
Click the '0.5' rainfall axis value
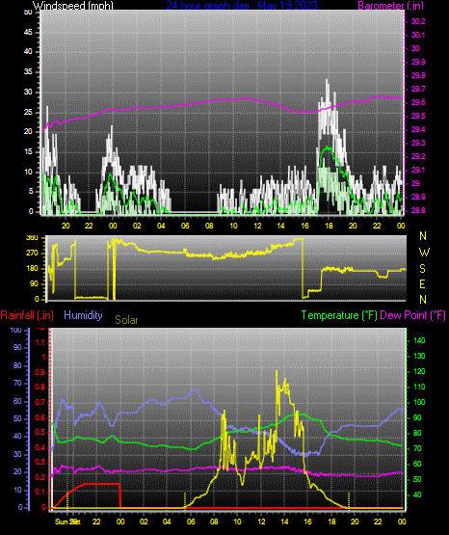click(40, 432)
